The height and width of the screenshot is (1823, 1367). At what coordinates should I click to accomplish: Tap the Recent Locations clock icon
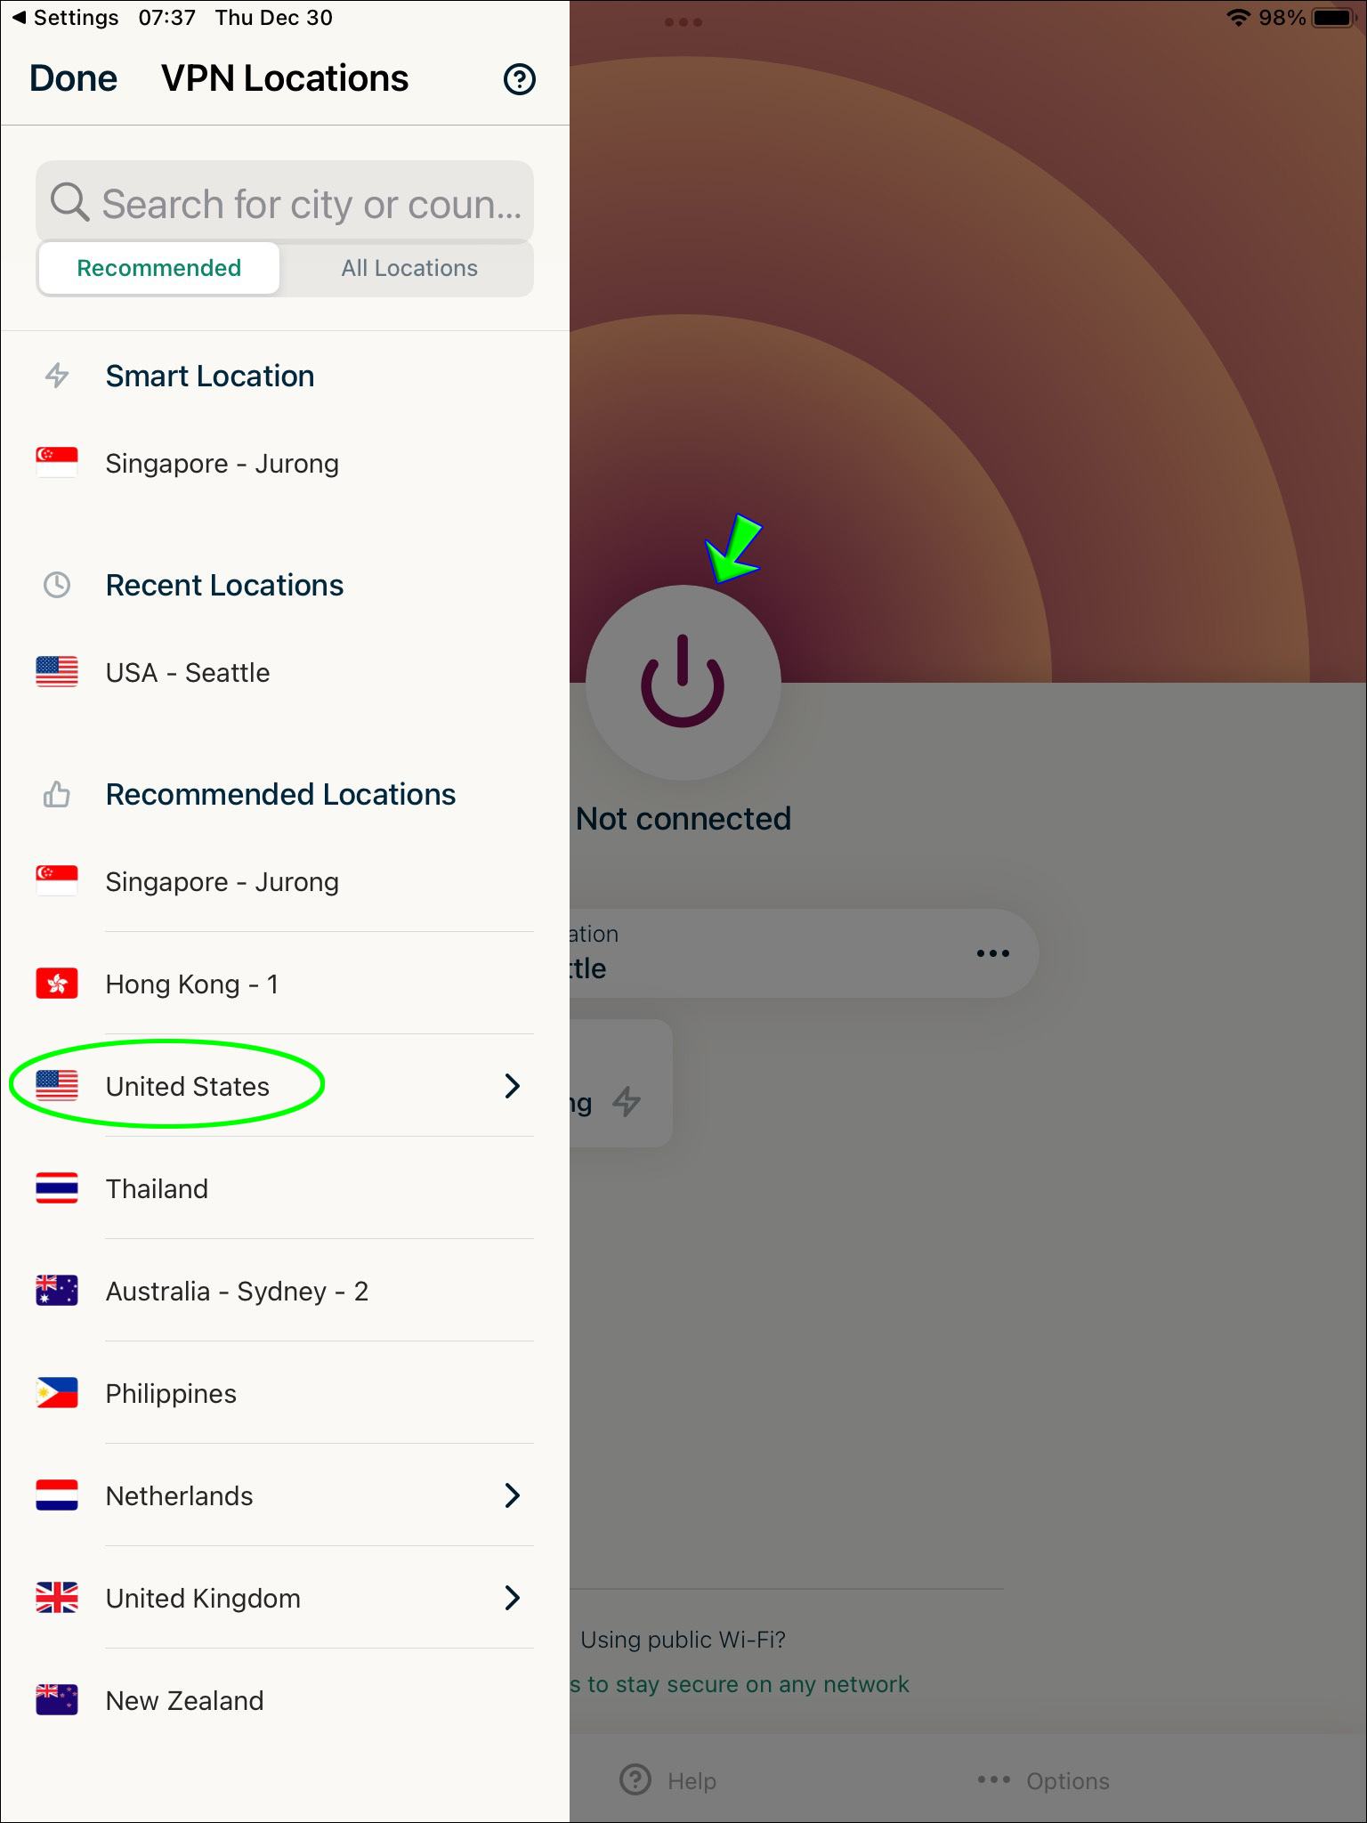pos(57,585)
